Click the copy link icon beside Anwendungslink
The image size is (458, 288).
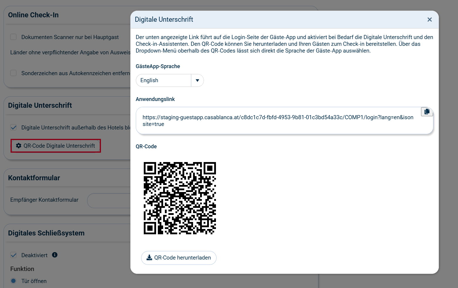427,112
